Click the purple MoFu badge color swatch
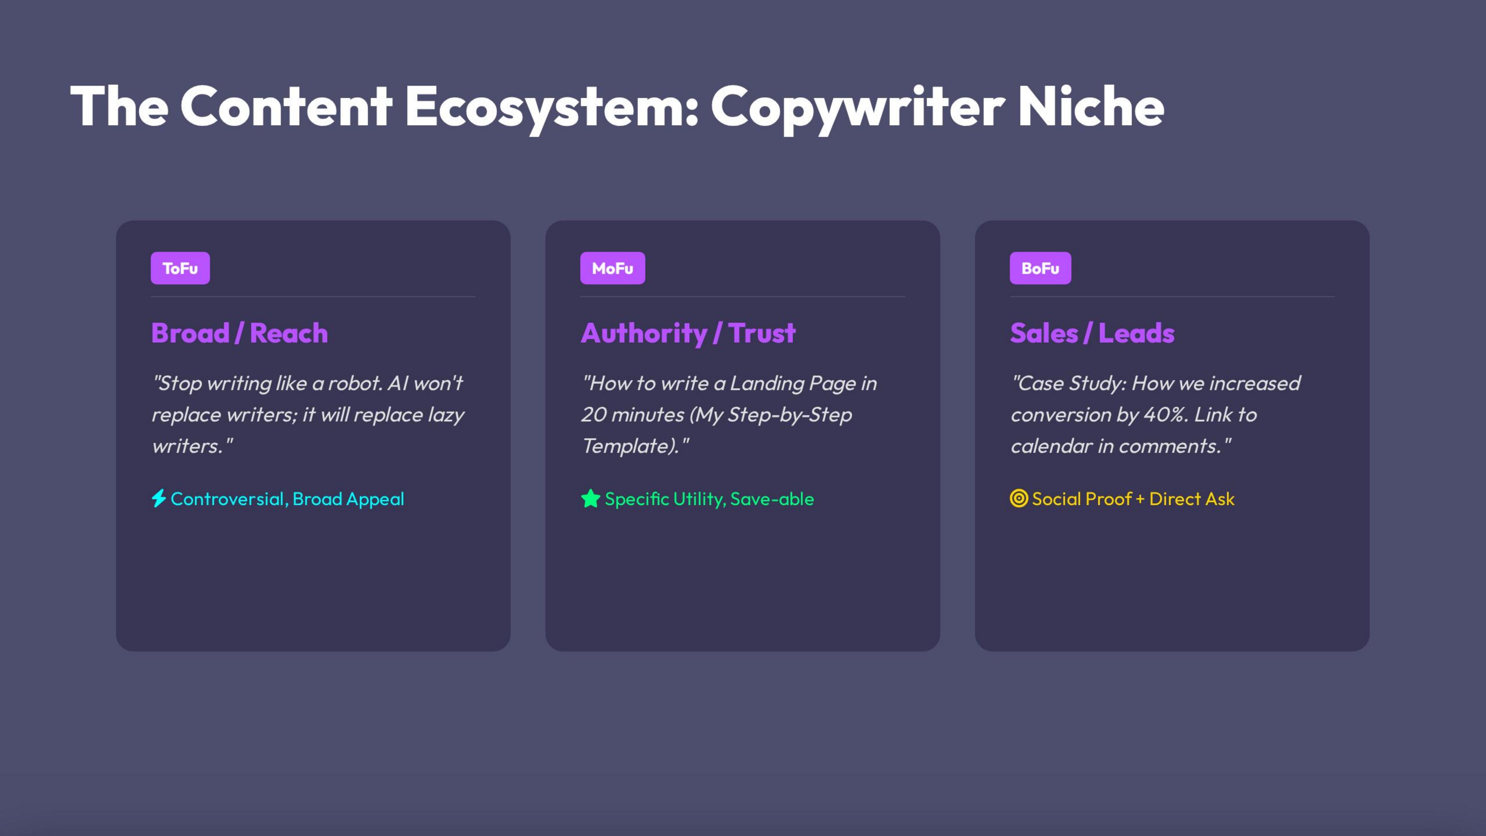Screen dimensions: 1486x836 click(613, 267)
